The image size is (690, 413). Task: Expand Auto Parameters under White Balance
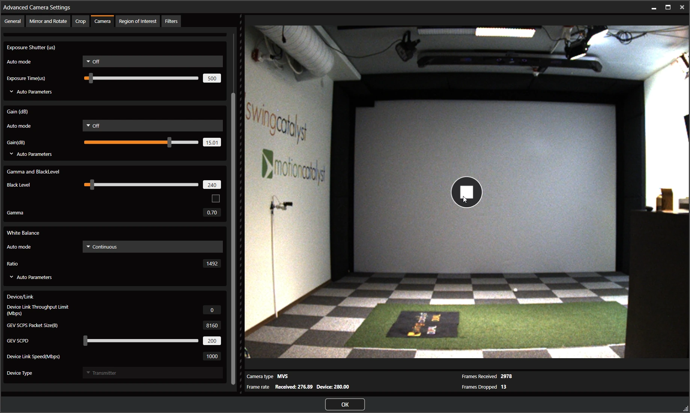[30, 277]
